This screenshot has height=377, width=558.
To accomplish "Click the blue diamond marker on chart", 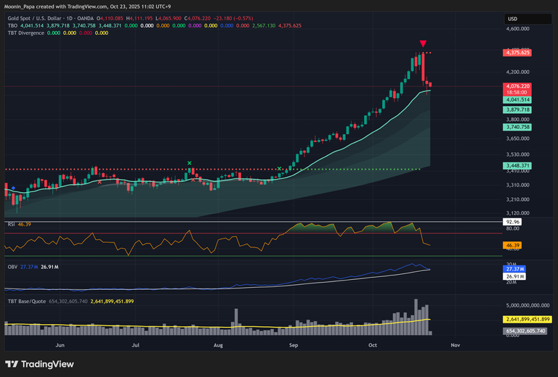I will click(13, 188).
